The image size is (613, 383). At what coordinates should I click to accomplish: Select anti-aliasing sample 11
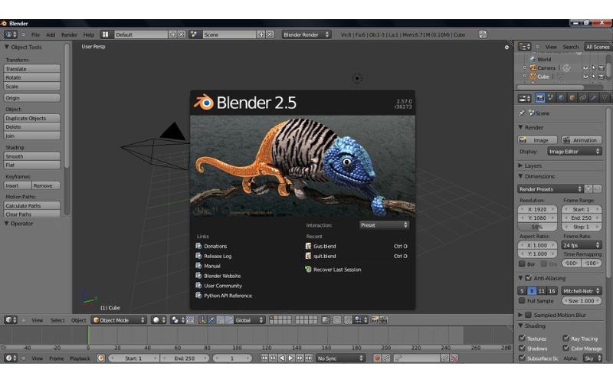(x=542, y=291)
